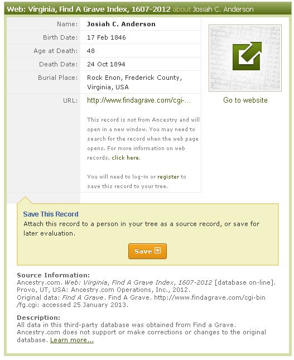Image resolution: width=294 pixels, height=360 pixels.
Task: Click the Burial Place field label
Action: (58, 78)
